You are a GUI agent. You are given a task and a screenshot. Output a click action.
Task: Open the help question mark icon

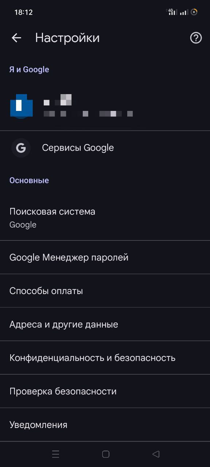point(196,38)
